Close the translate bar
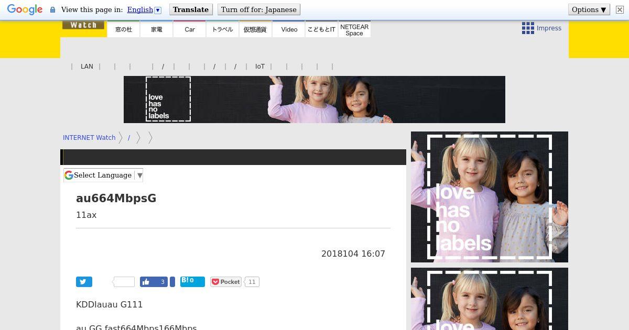The image size is (629, 330). [x=619, y=10]
